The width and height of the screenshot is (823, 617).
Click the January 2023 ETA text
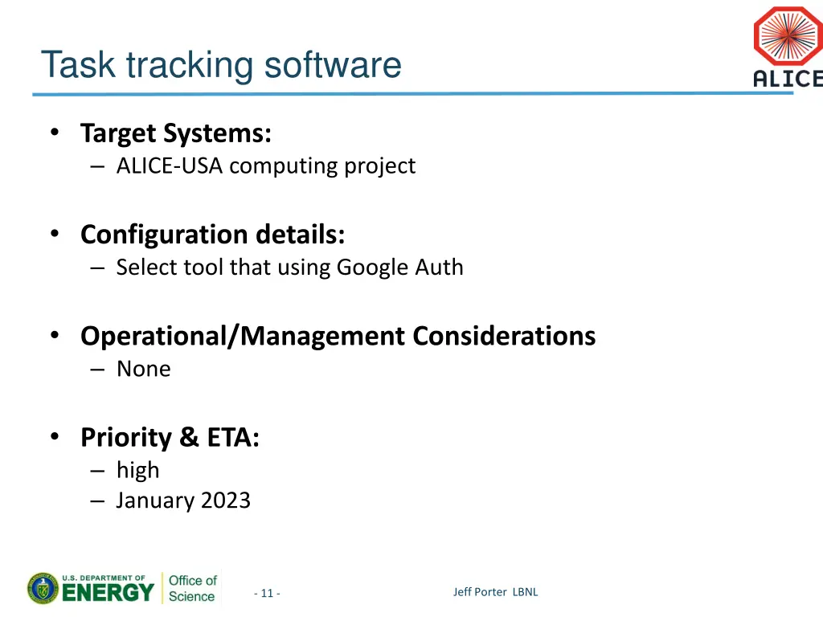[183, 501]
